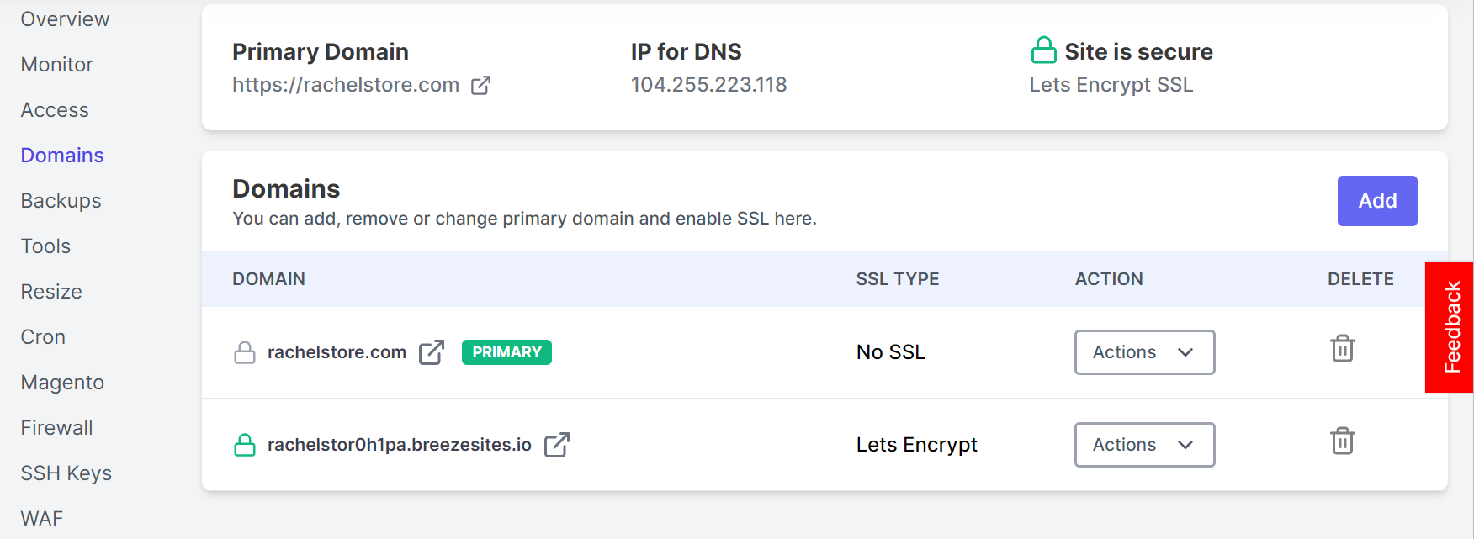The height and width of the screenshot is (539, 1474).
Task: Select SSH Keys in the sidebar
Action: (66, 473)
